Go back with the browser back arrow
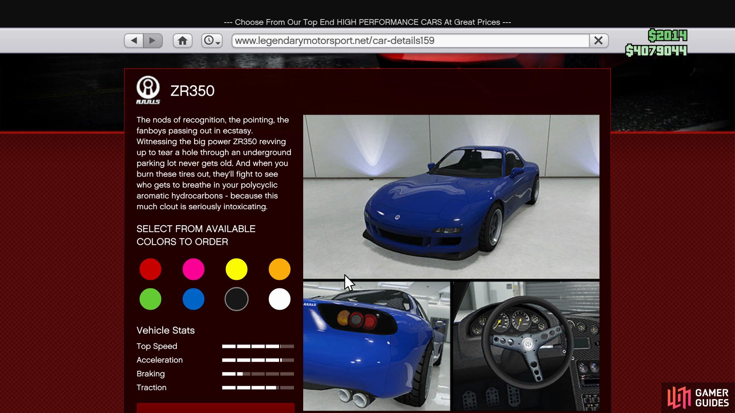735x413 pixels. tap(134, 41)
